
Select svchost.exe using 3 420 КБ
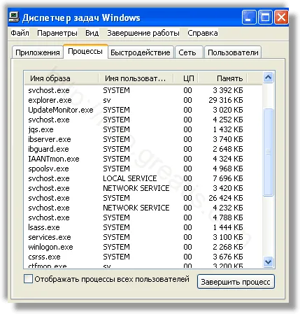[x=143, y=188]
